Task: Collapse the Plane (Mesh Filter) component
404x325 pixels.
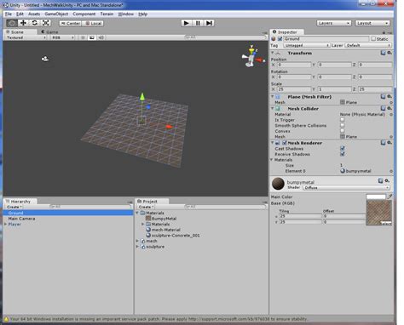Action: 273,97
